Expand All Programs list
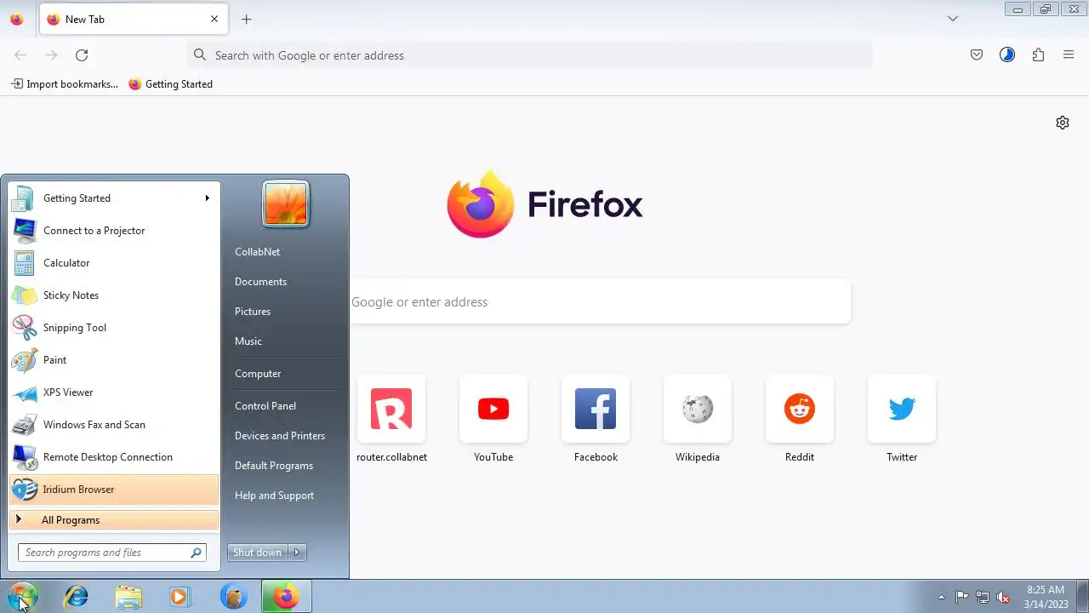Screen dimensions: 1089x613 (x=114, y=520)
